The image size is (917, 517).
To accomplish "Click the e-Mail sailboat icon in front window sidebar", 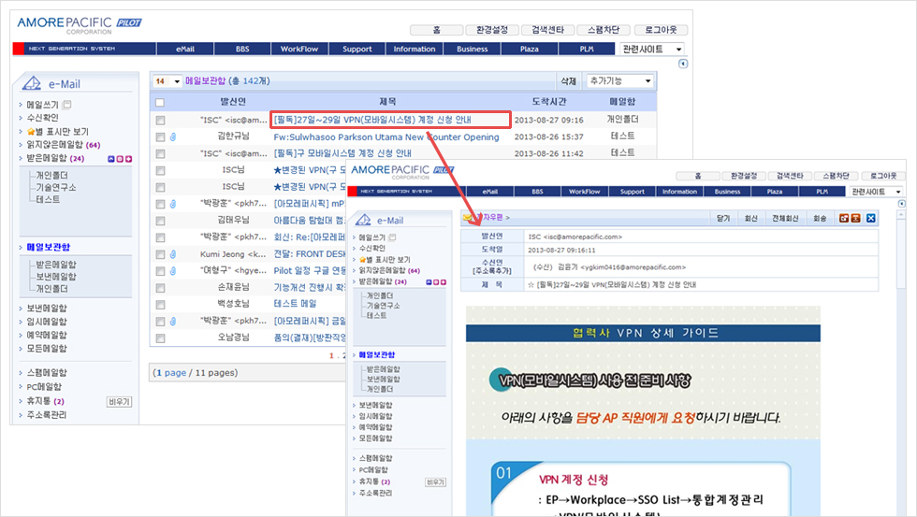I will [363, 221].
